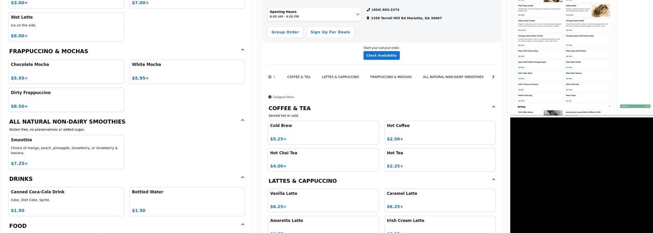The height and width of the screenshot is (233, 653).
Task: Click the Collapse Menu circle icon
Action: click(x=270, y=97)
